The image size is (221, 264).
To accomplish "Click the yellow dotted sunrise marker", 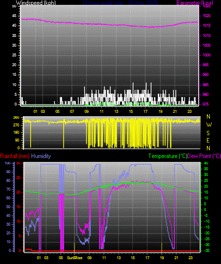I will pyautogui.click(x=74, y=247).
